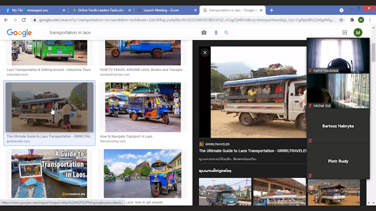Click The Ultimate Guide to Laos Transportation result title

point(49,136)
